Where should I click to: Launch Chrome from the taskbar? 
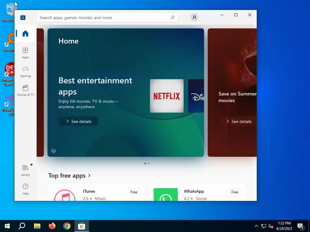pyautogui.click(x=67, y=226)
